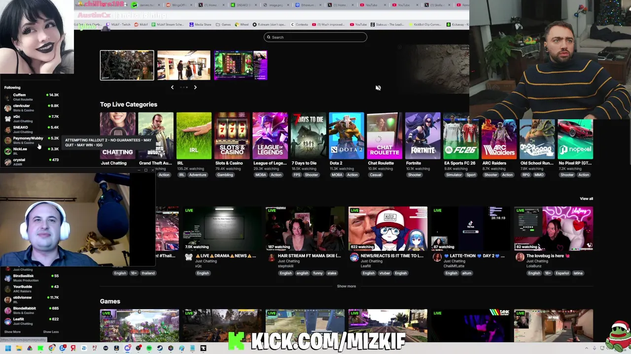
Task: Select the Casual tag under Chat Roulette
Action: coord(376,175)
